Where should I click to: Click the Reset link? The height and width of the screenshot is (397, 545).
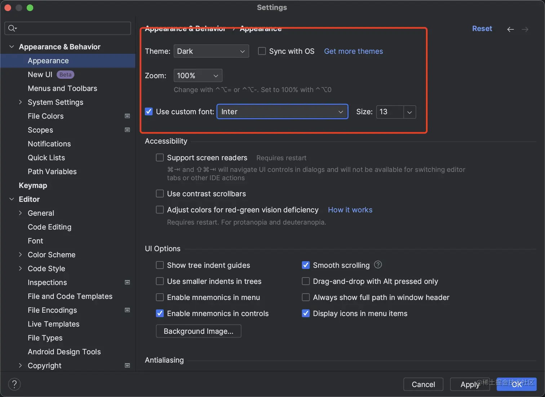pos(482,28)
